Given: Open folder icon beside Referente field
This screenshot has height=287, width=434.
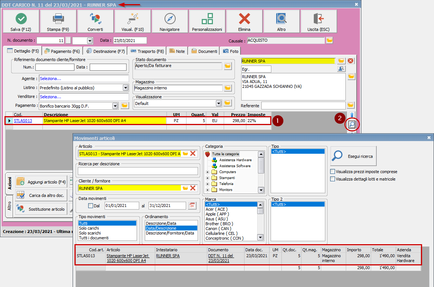Looking at the screenshot, I should 350,105.
